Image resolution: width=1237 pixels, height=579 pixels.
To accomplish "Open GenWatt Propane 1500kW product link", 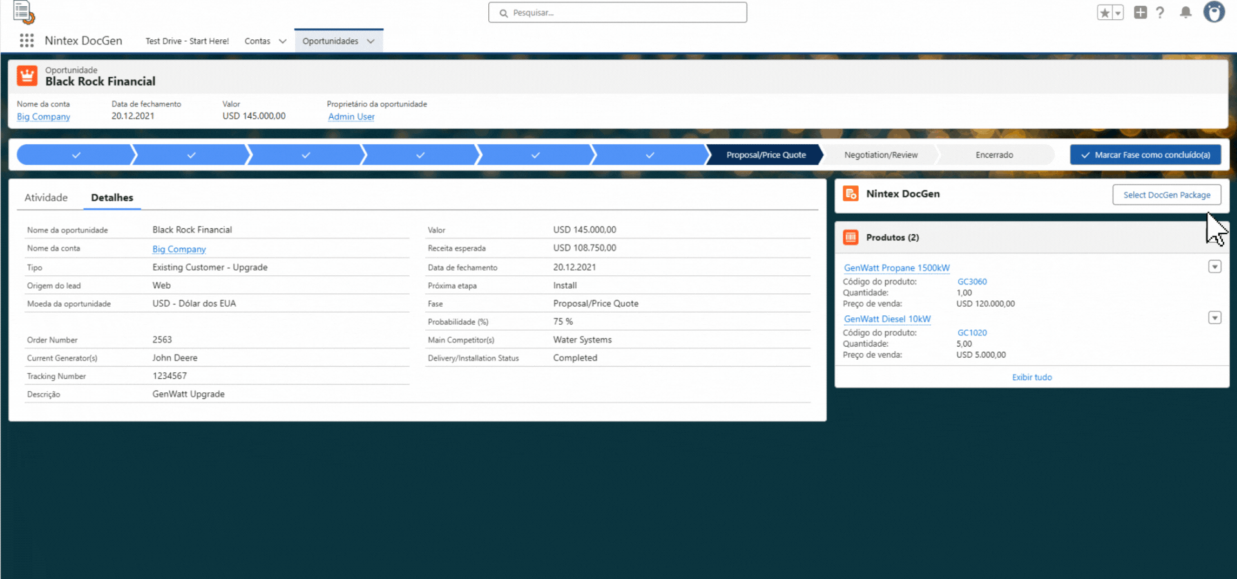I will click(x=897, y=268).
